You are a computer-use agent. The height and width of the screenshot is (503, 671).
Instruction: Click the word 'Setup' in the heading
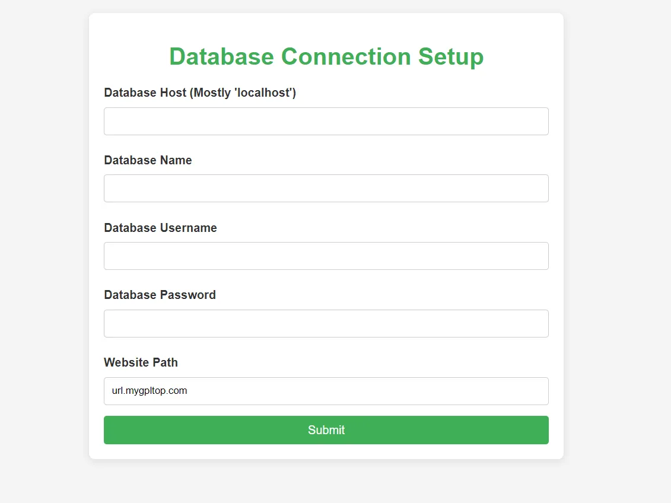point(451,56)
